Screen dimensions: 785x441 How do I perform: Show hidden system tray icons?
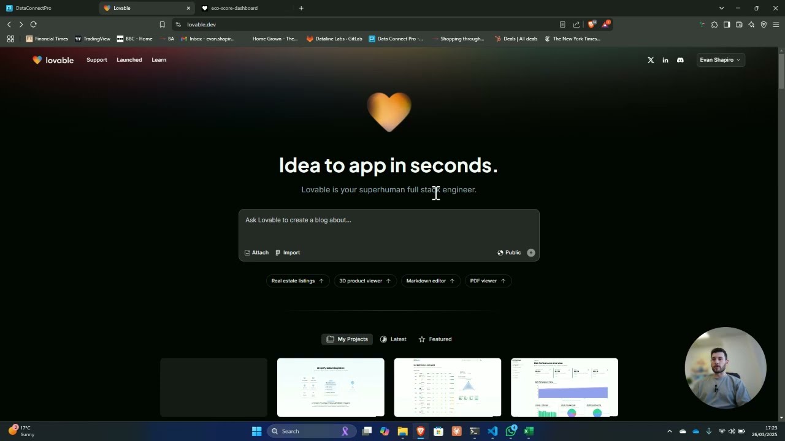(669, 431)
